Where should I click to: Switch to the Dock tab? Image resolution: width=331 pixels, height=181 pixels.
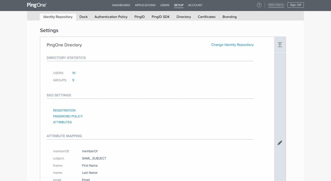84,17
